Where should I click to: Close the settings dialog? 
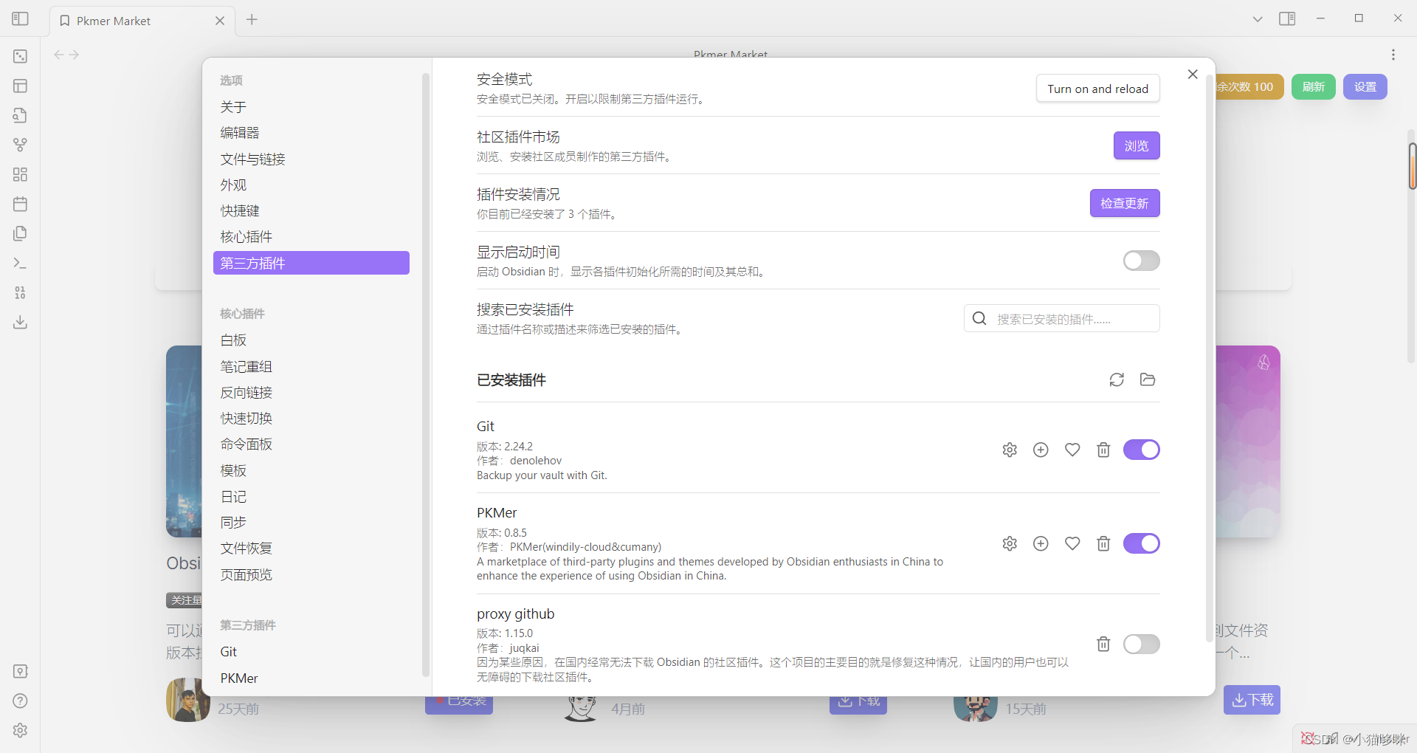pyautogui.click(x=1193, y=74)
